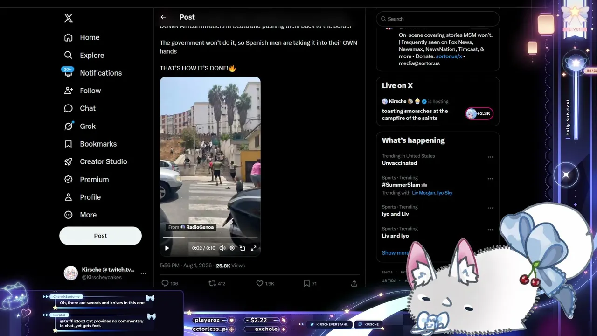Select Home in the navigation menu
The height and width of the screenshot is (336, 597).
point(90,37)
